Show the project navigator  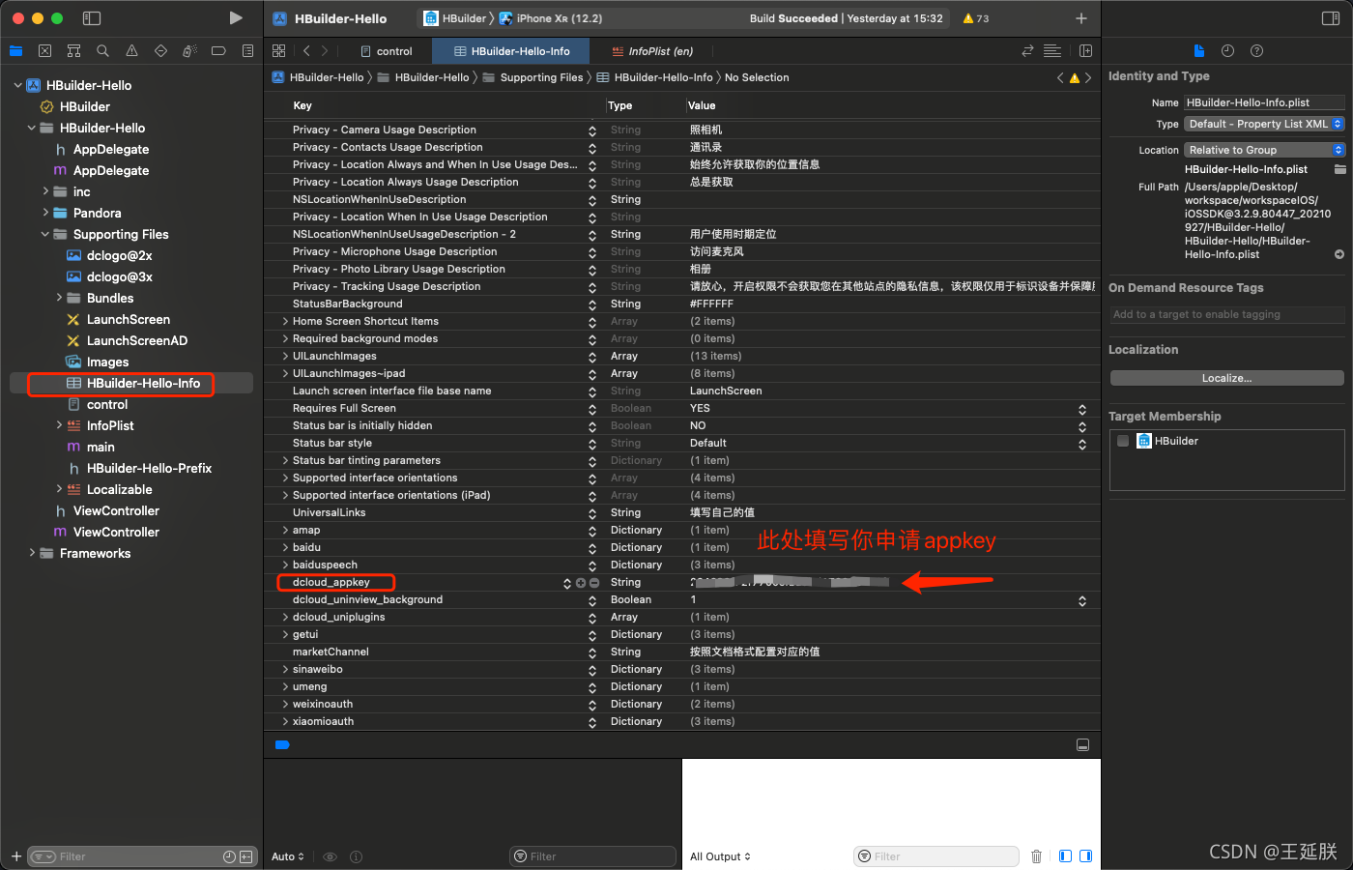tap(15, 51)
